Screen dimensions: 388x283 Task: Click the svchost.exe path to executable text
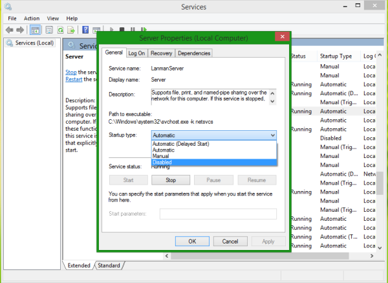pos(160,122)
